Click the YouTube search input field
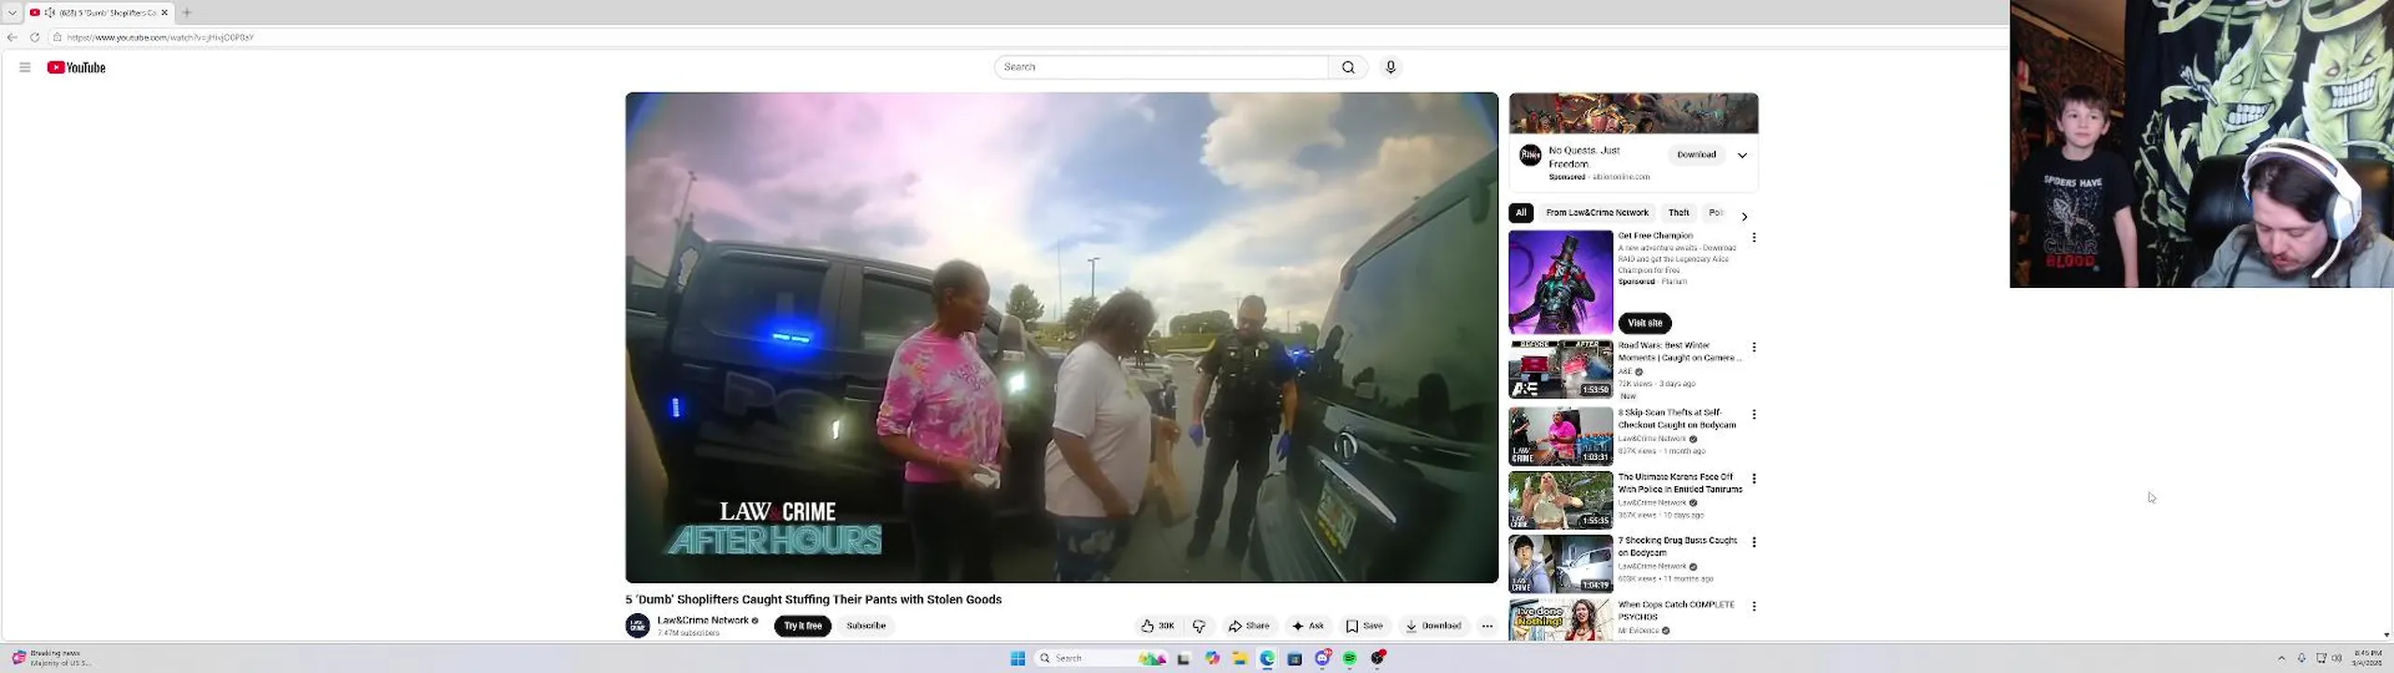 click(1161, 67)
